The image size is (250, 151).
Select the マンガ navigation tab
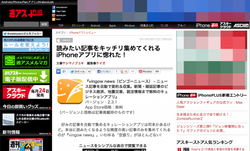[164, 26]
